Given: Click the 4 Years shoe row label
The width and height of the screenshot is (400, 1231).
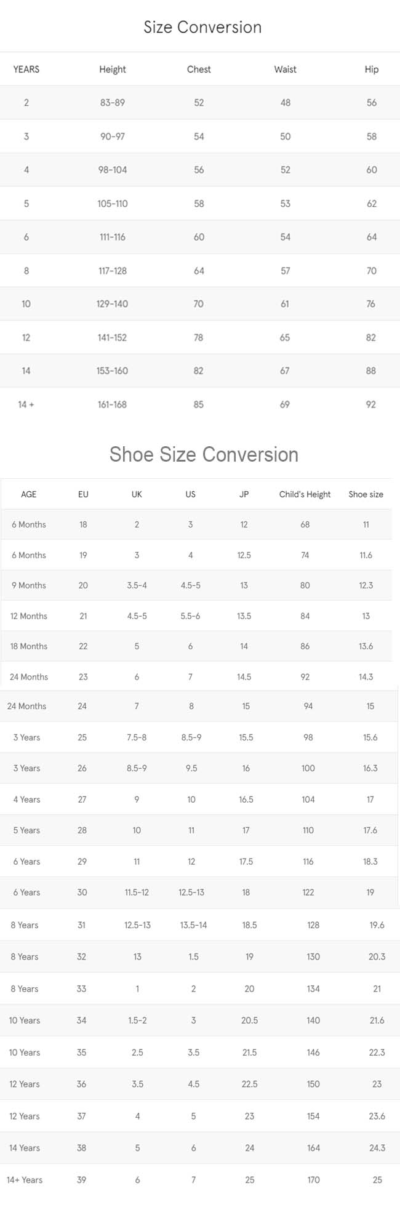Looking at the screenshot, I should tap(26, 800).
